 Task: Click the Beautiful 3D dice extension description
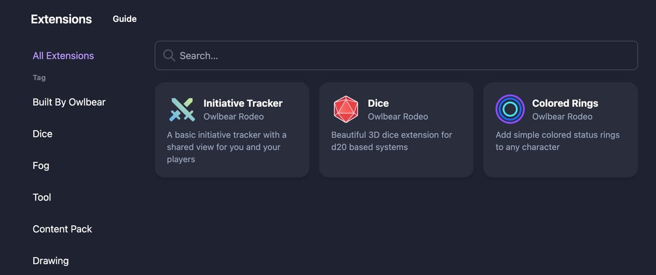[x=391, y=141]
